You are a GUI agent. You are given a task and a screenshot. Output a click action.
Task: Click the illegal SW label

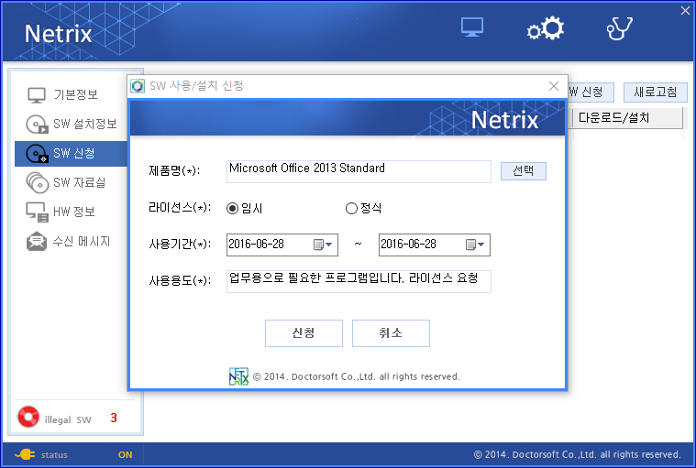click(x=68, y=419)
